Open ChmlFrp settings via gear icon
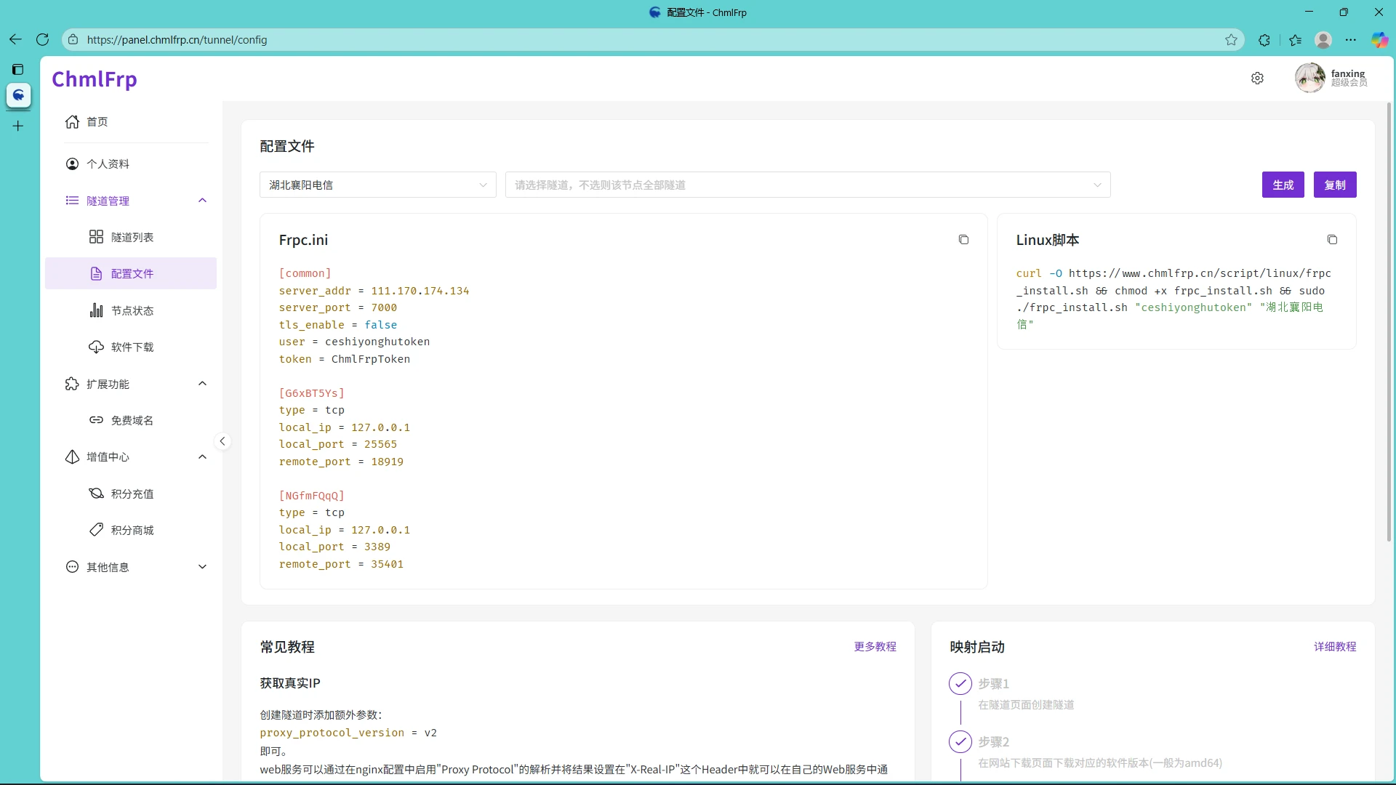Viewport: 1396px width, 785px height. pos(1257,78)
